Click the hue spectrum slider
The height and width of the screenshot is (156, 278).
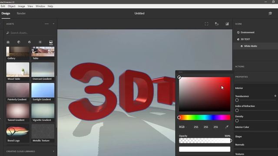point(205,117)
